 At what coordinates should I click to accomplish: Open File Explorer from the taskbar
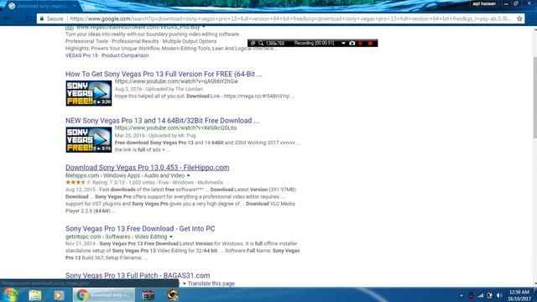(x=35, y=295)
